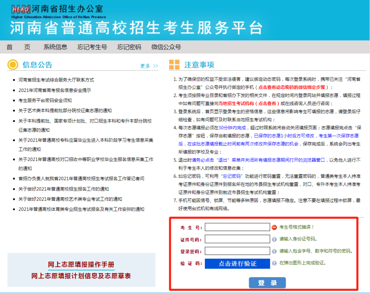Expand more announcements via 更多 >>
The height and width of the screenshot is (293, 370).
pos(149,65)
